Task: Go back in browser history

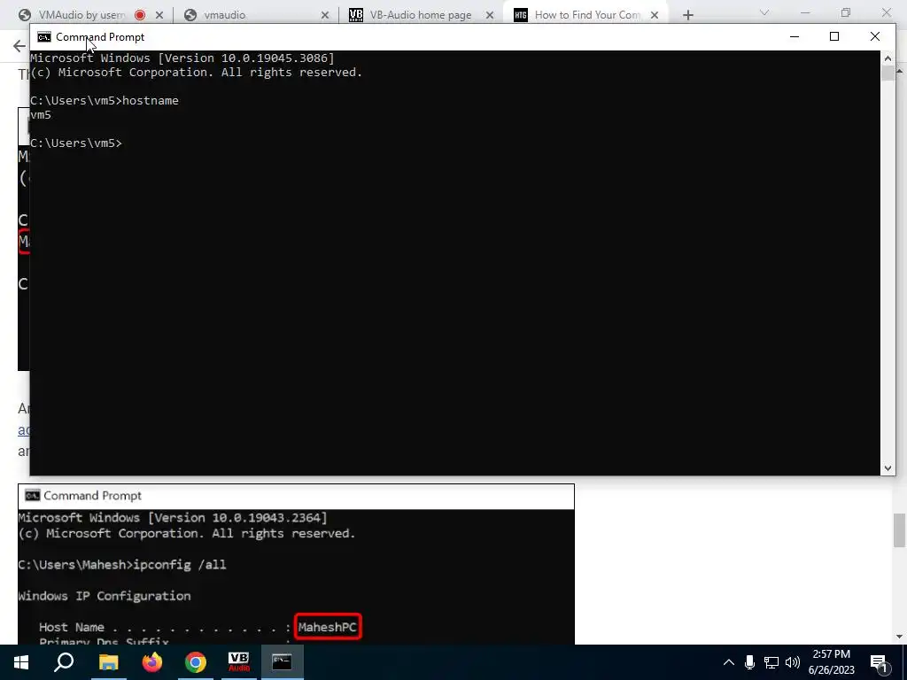Action: point(19,46)
